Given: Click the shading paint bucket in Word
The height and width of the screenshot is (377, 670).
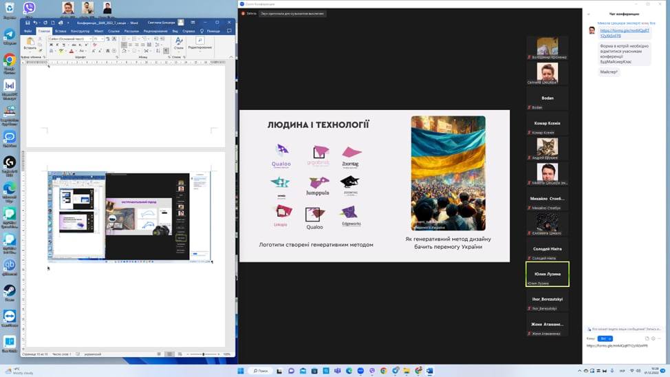Looking at the screenshot, I should [x=125, y=51].
